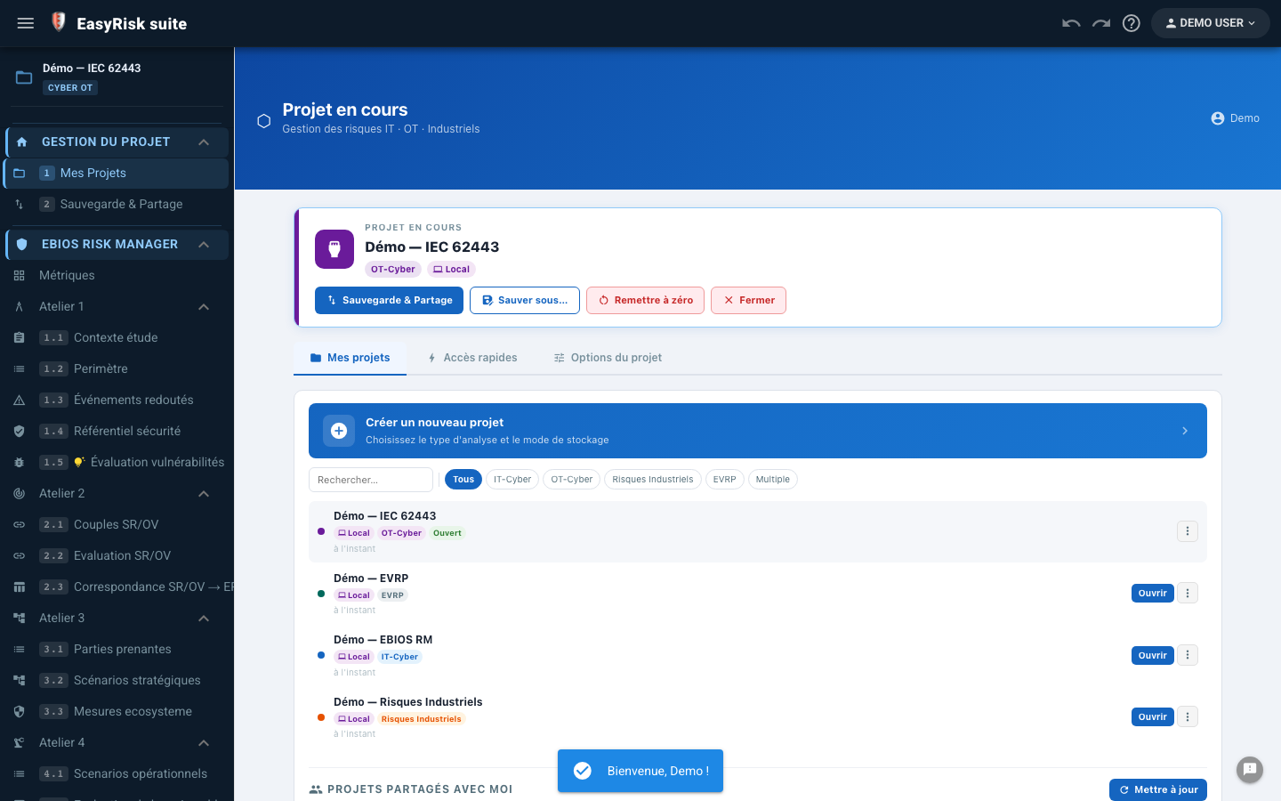Select the EVRP filter chip
Screen dimensions: 1281x801
(x=725, y=480)
